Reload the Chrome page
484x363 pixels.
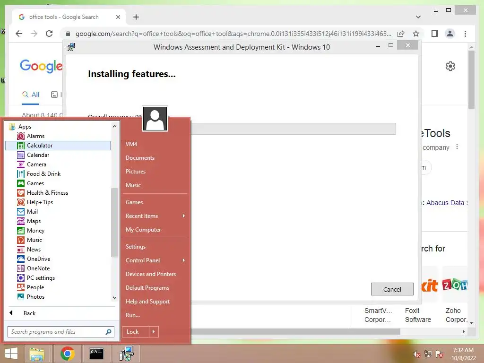(x=49, y=34)
